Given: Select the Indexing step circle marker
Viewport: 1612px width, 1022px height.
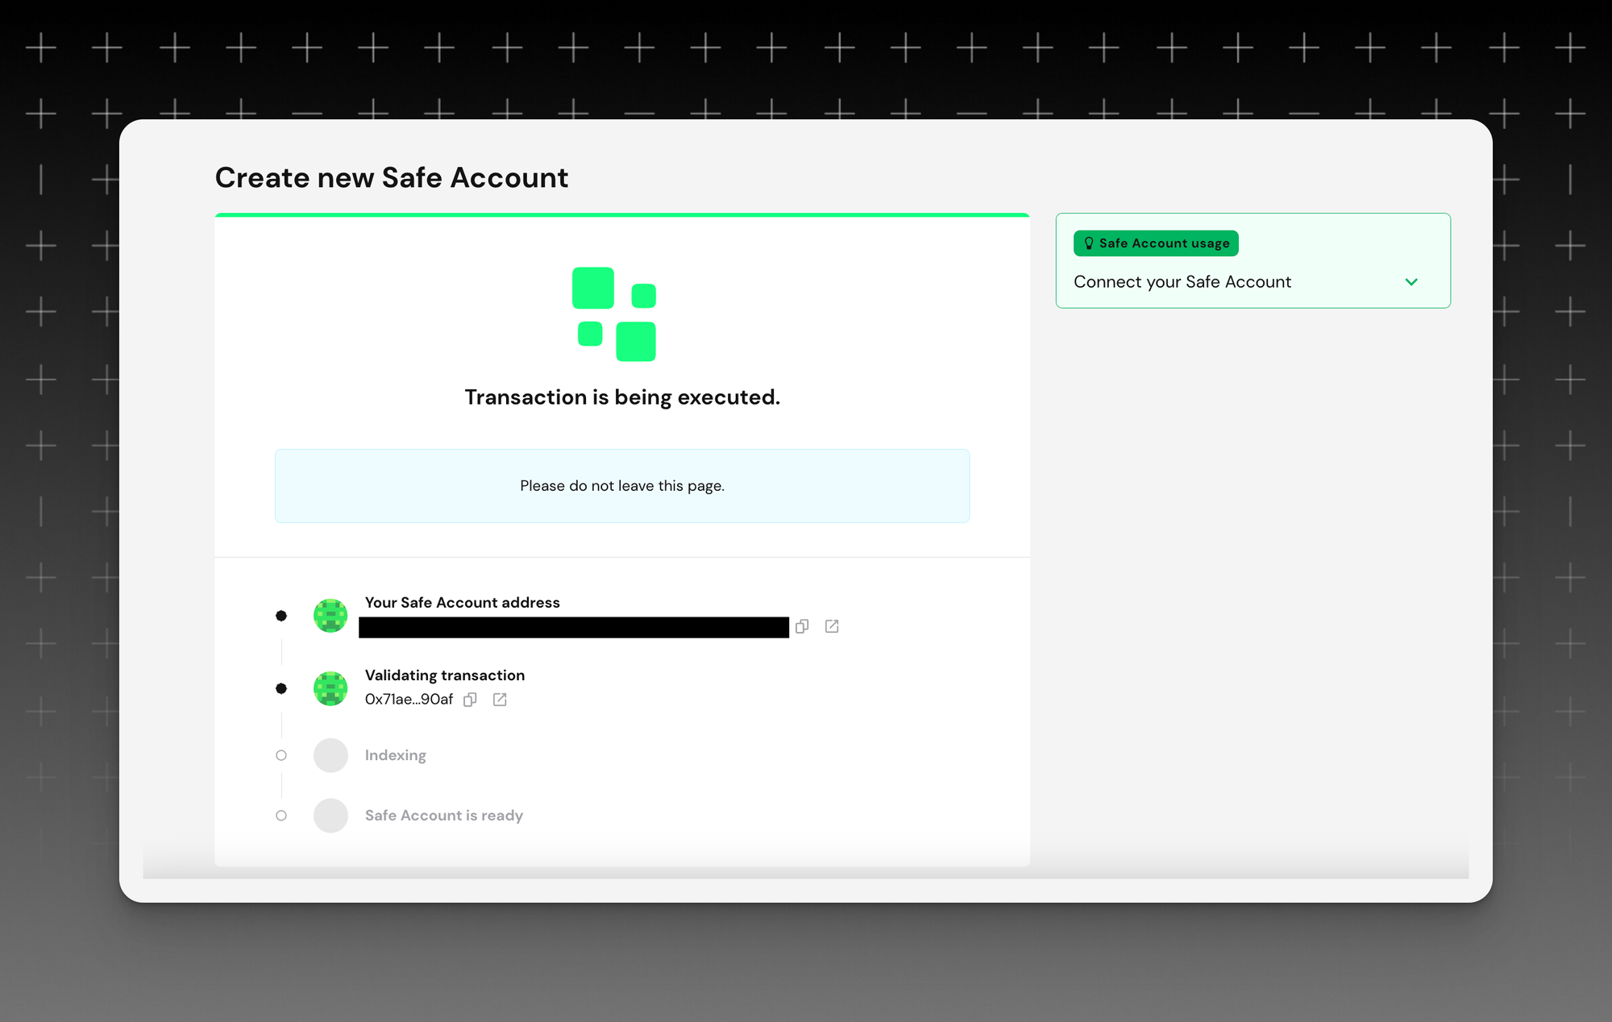Looking at the screenshot, I should click(281, 755).
